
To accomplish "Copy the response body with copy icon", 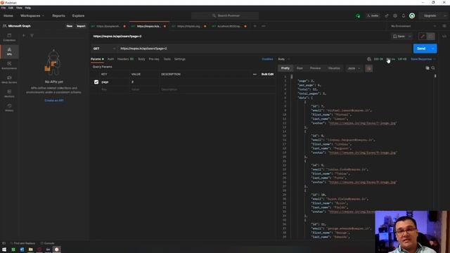I will (427, 68).
